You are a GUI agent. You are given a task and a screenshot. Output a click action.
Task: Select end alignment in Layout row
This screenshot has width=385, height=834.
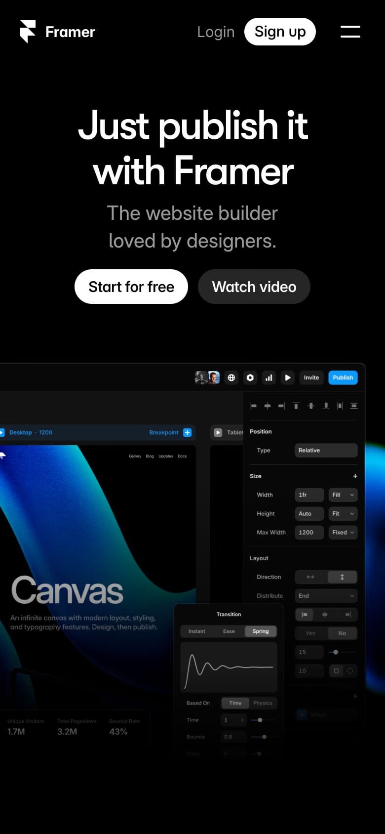tap(347, 615)
